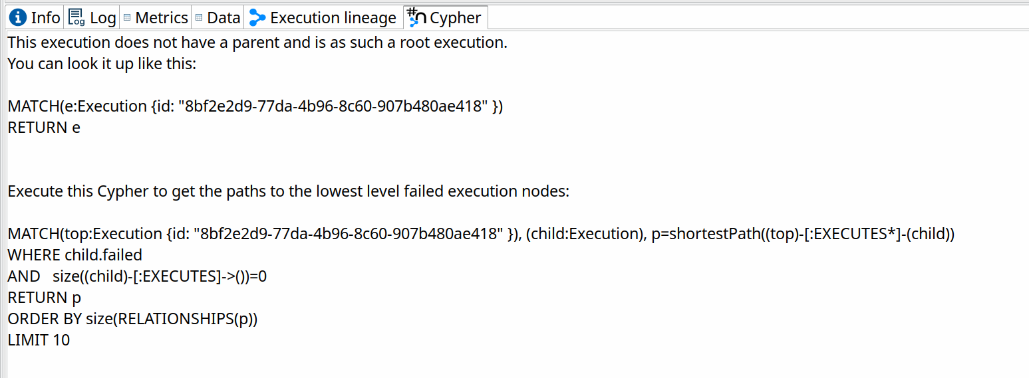Activate the Cypher tab label
1029x378 pixels.
(455, 18)
